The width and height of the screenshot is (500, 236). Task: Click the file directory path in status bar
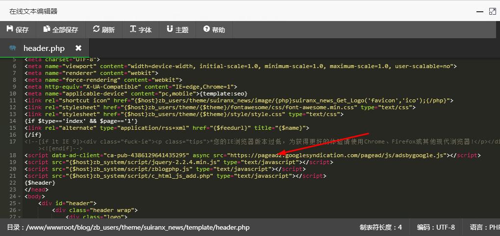tap(128, 227)
